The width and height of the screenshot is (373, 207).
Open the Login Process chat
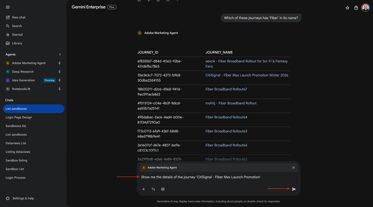(15, 178)
